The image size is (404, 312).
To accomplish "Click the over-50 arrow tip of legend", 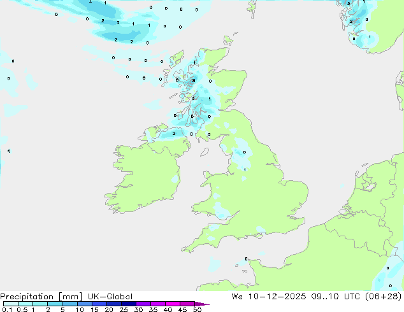I will (202, 304).
